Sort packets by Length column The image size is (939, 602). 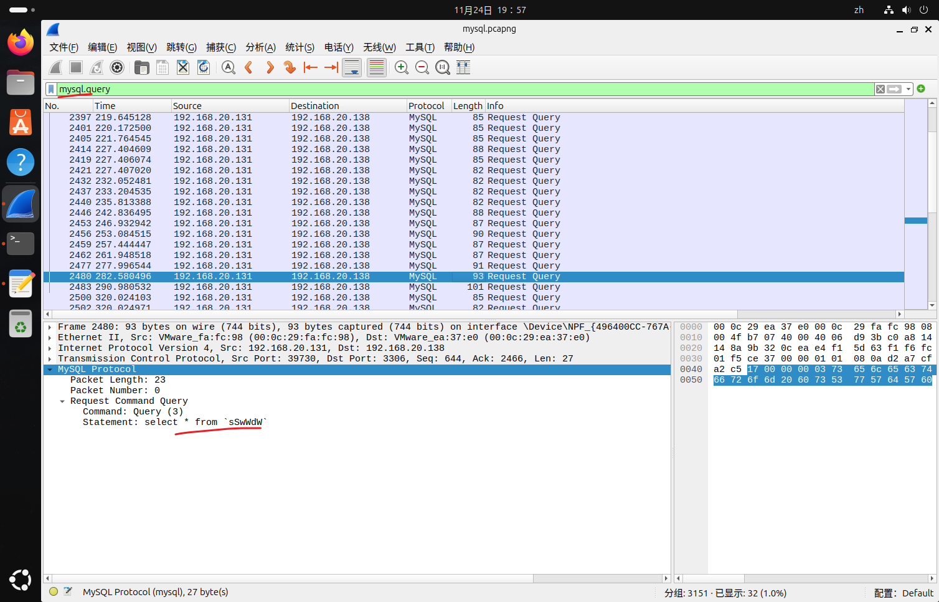tap(468, 106)
